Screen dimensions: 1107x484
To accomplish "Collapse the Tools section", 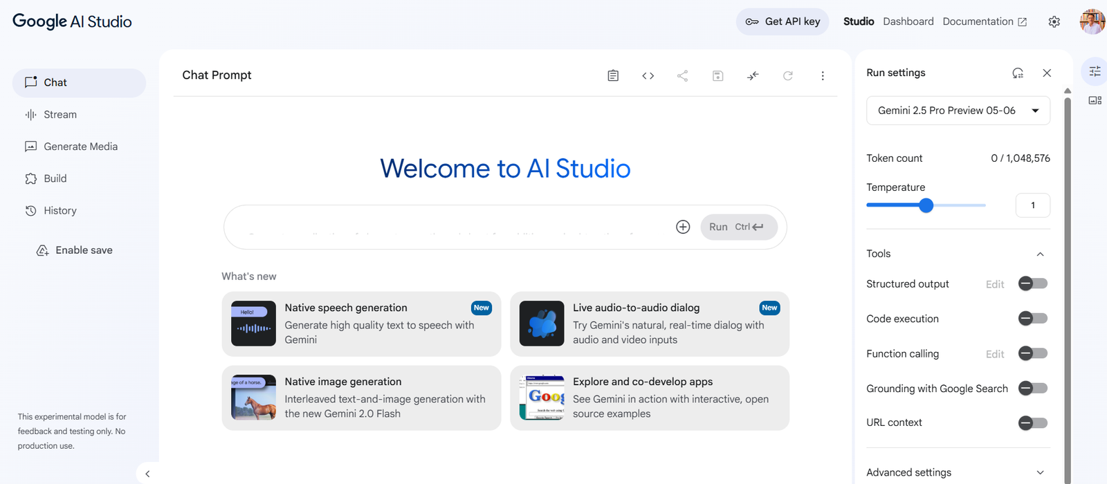I will pos(1040,254).
